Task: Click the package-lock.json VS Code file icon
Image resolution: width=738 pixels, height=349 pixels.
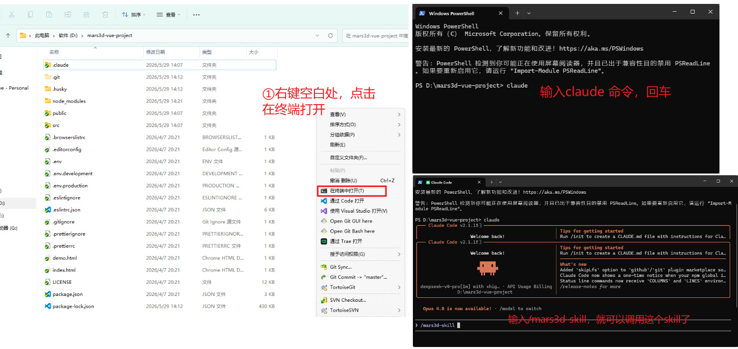Action: pyautogui.click(x=48, y=306)
